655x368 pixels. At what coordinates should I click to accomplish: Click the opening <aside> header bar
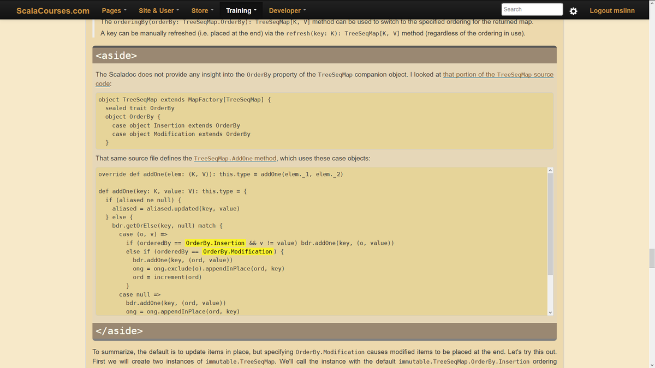(324, 55)
